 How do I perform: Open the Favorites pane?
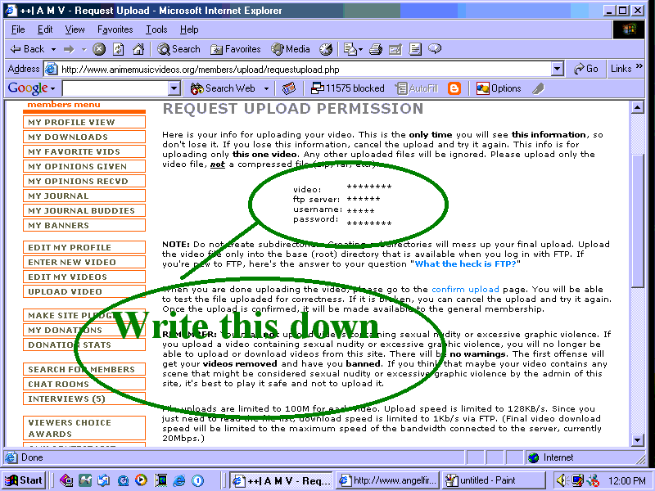[x=235, y=49]
